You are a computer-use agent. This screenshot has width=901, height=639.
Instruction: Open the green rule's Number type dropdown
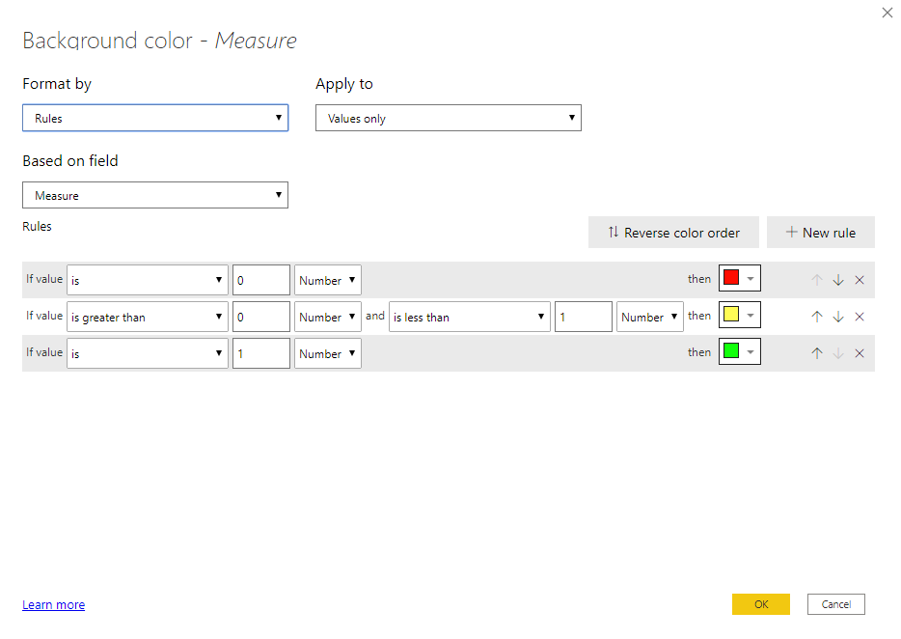[x=328, y=353]
